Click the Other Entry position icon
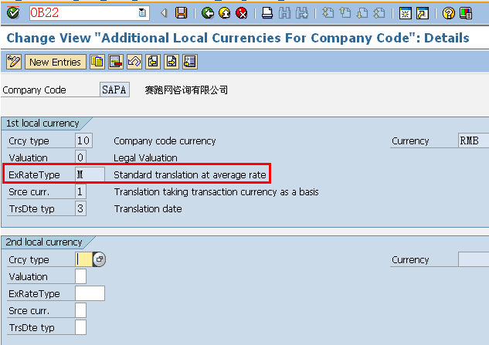The height and width of the screenshot is (345, 489). click(190, 62)
